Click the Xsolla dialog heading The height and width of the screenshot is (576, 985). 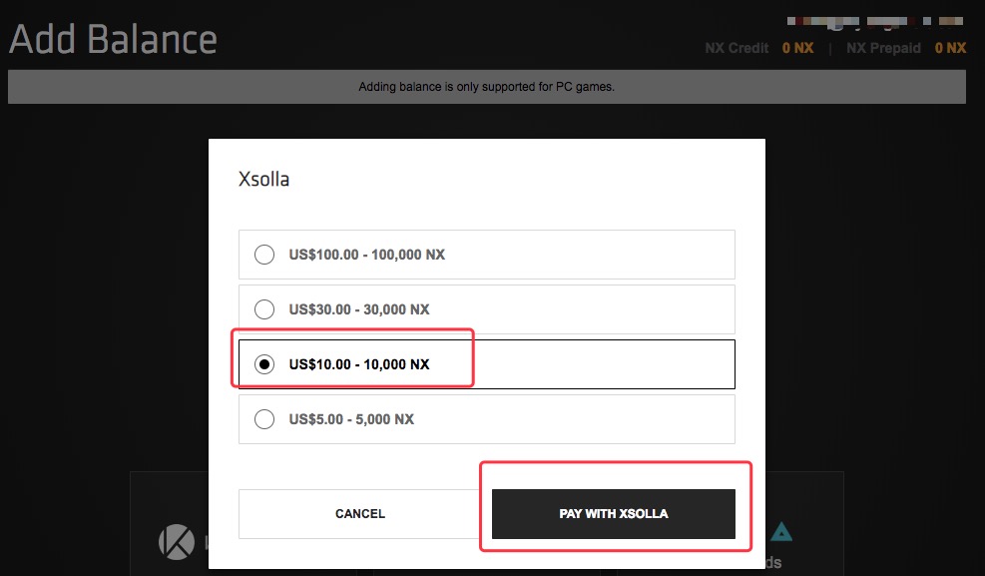tap(264, 181)
